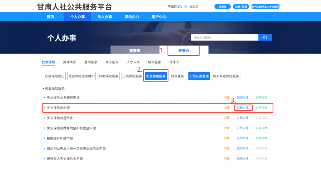Click 在线办理 for 失业保险关系转移申请
321x180 pixels.
pyautogui.click(x=243, y=97)
